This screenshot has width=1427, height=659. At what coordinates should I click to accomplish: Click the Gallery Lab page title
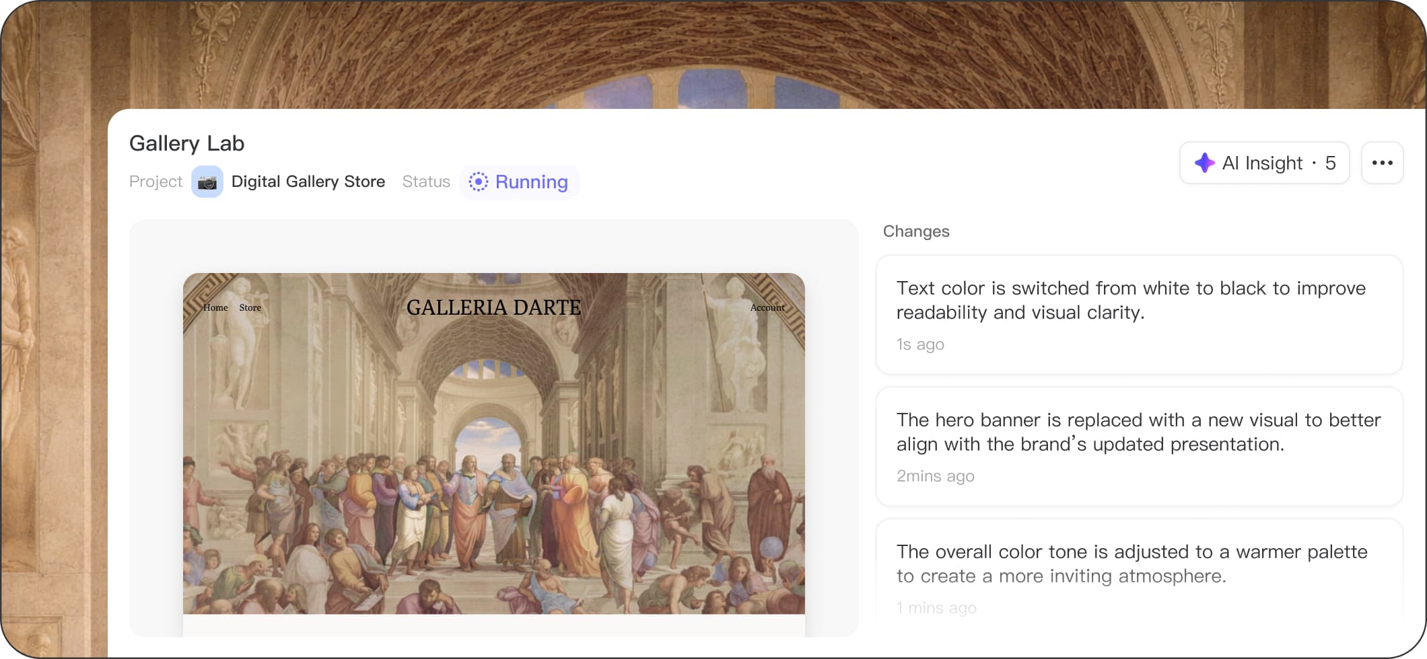[x=186, y=143]
